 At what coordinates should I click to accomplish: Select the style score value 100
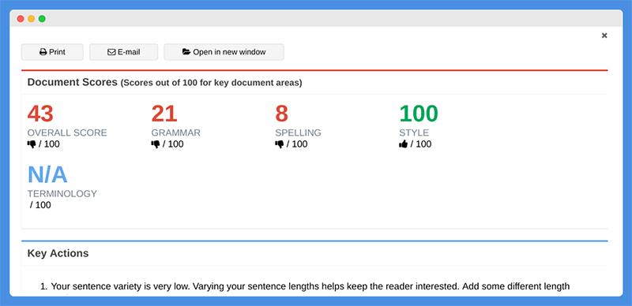pos(419,114)
